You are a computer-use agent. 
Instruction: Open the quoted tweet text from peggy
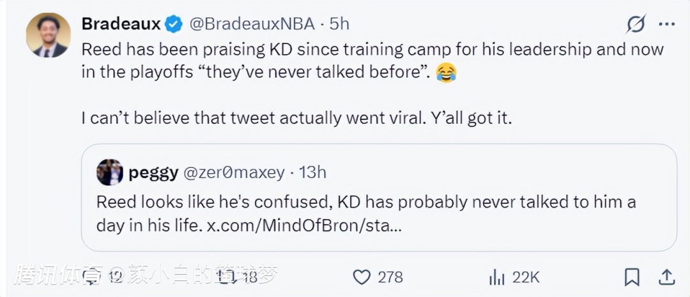(x=365, y=214)
